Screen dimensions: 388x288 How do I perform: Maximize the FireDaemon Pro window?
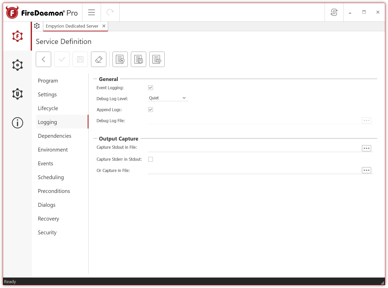[364, 12]
